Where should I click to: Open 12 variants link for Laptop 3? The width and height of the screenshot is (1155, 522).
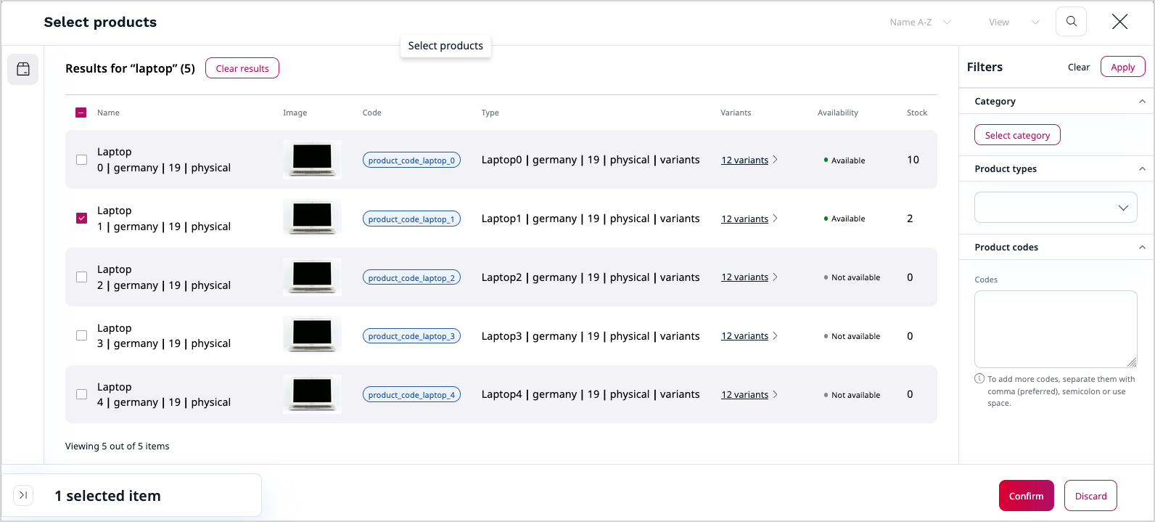(744, 336)
